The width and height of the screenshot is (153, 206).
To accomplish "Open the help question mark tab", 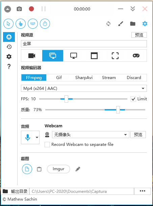I will tap(9, 67).
